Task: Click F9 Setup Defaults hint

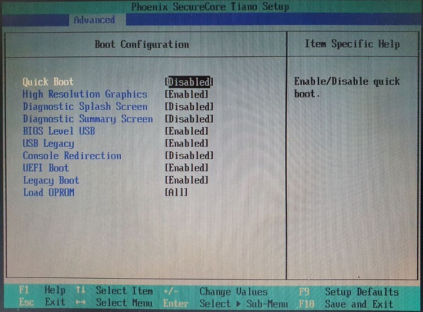Action: [x=349, y=292]
